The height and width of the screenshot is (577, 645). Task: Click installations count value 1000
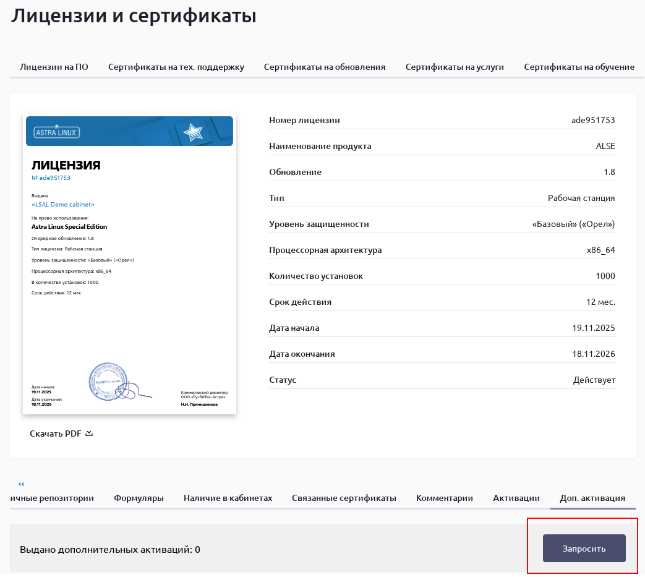click(x=605, y=276)
